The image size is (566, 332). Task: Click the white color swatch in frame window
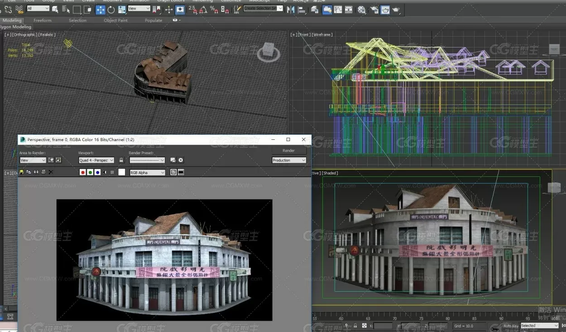click(122, 172)
